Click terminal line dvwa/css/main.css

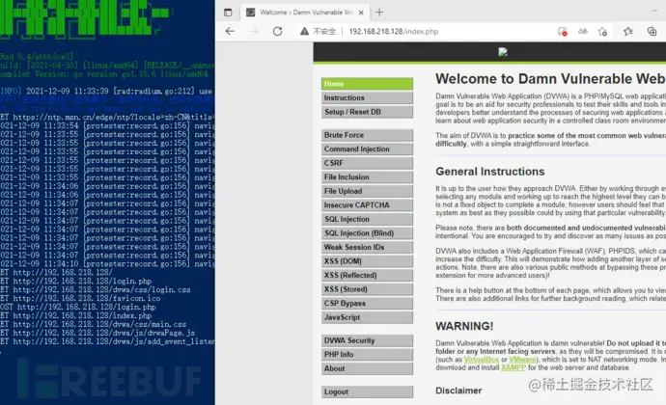pos(93,324)
